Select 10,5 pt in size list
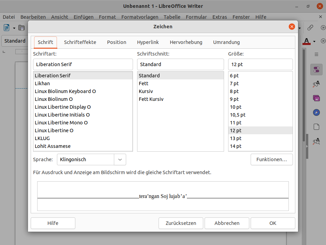This screenshot has height=245, width=326. pyautogui.click(x=260, y=115)
